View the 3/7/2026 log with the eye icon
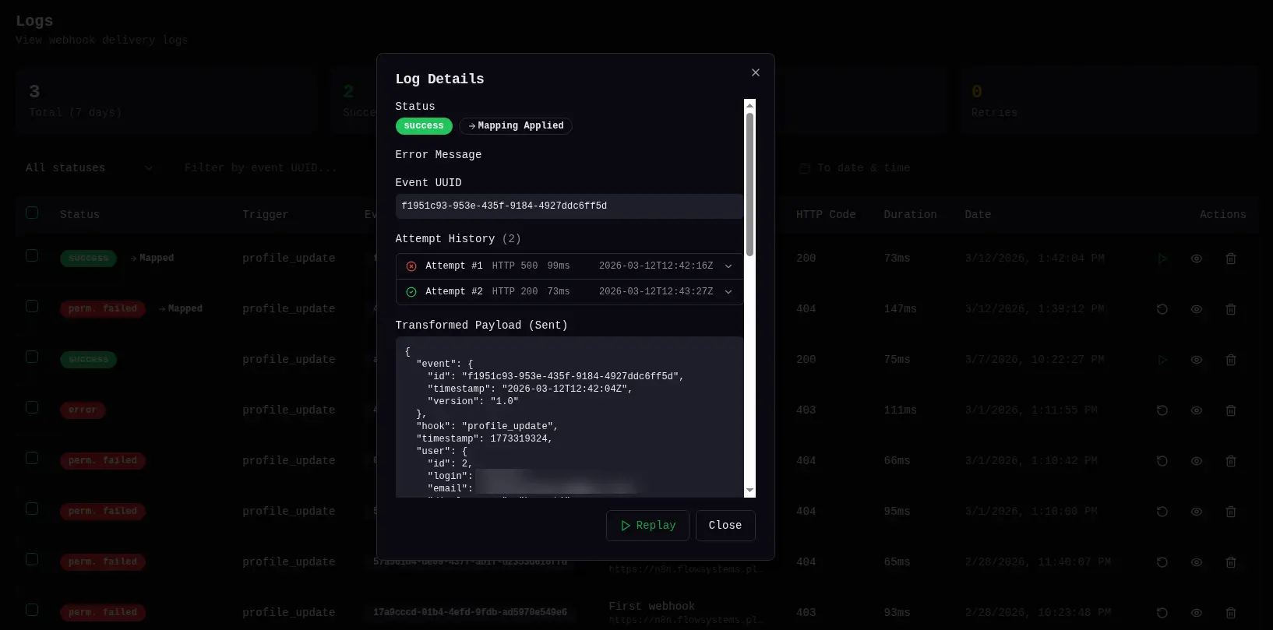This screenshot has width=1273, height=630. point(1197,360)
